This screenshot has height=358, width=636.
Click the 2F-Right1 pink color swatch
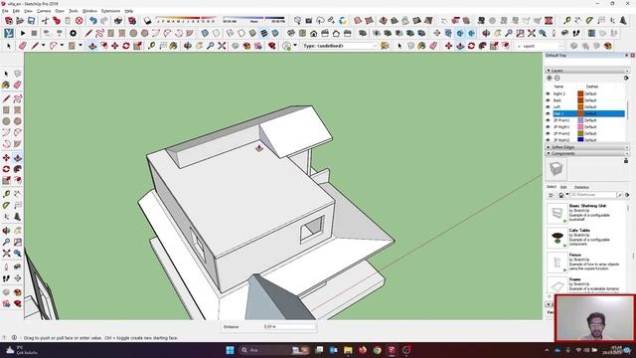click(580, 127)
